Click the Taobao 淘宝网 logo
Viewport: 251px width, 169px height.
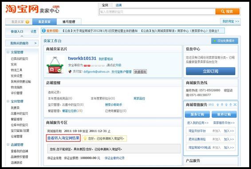click(22, 9)
